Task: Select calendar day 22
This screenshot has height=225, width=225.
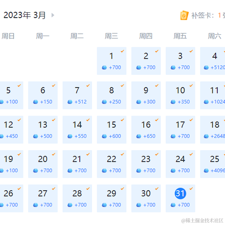Action: click(x=112, y=164)
